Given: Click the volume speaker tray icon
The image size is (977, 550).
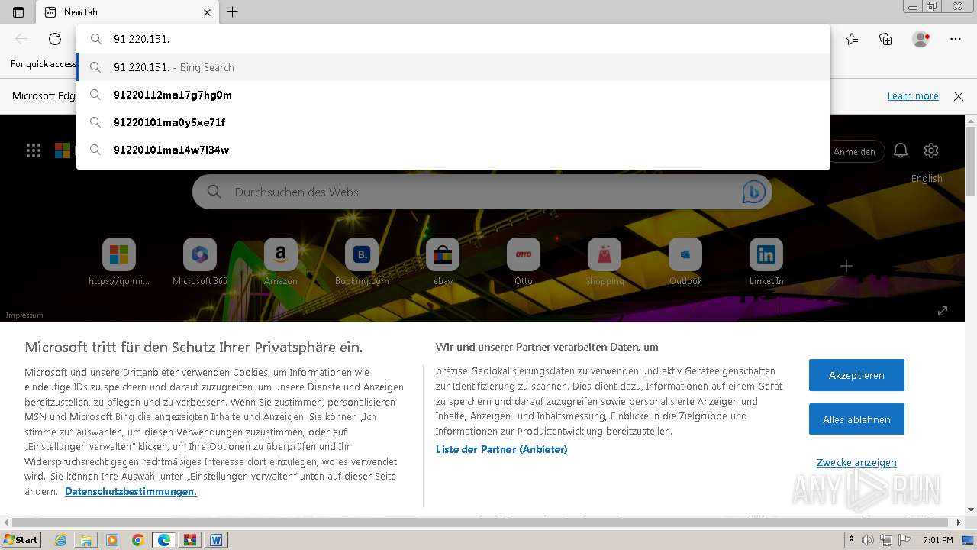Looking at the screenshot, I should pos(867,540).
